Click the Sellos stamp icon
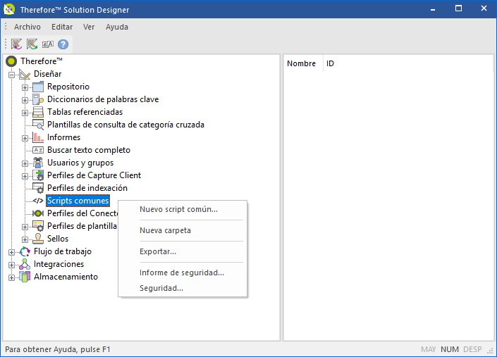This screenshot has height=357, width=497. tap(38, 239)
